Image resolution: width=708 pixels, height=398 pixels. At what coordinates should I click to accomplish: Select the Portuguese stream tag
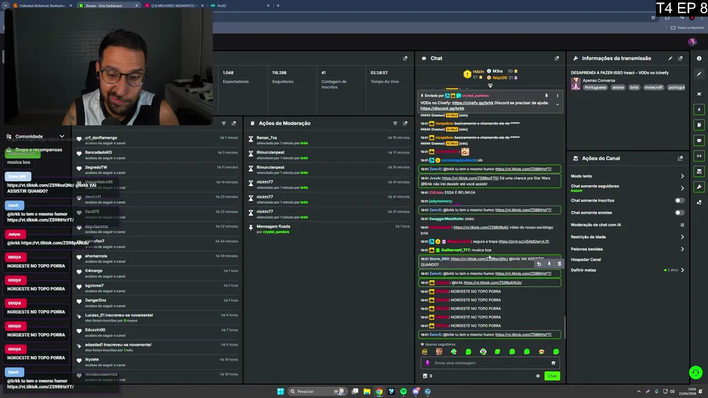pos(595,87)
